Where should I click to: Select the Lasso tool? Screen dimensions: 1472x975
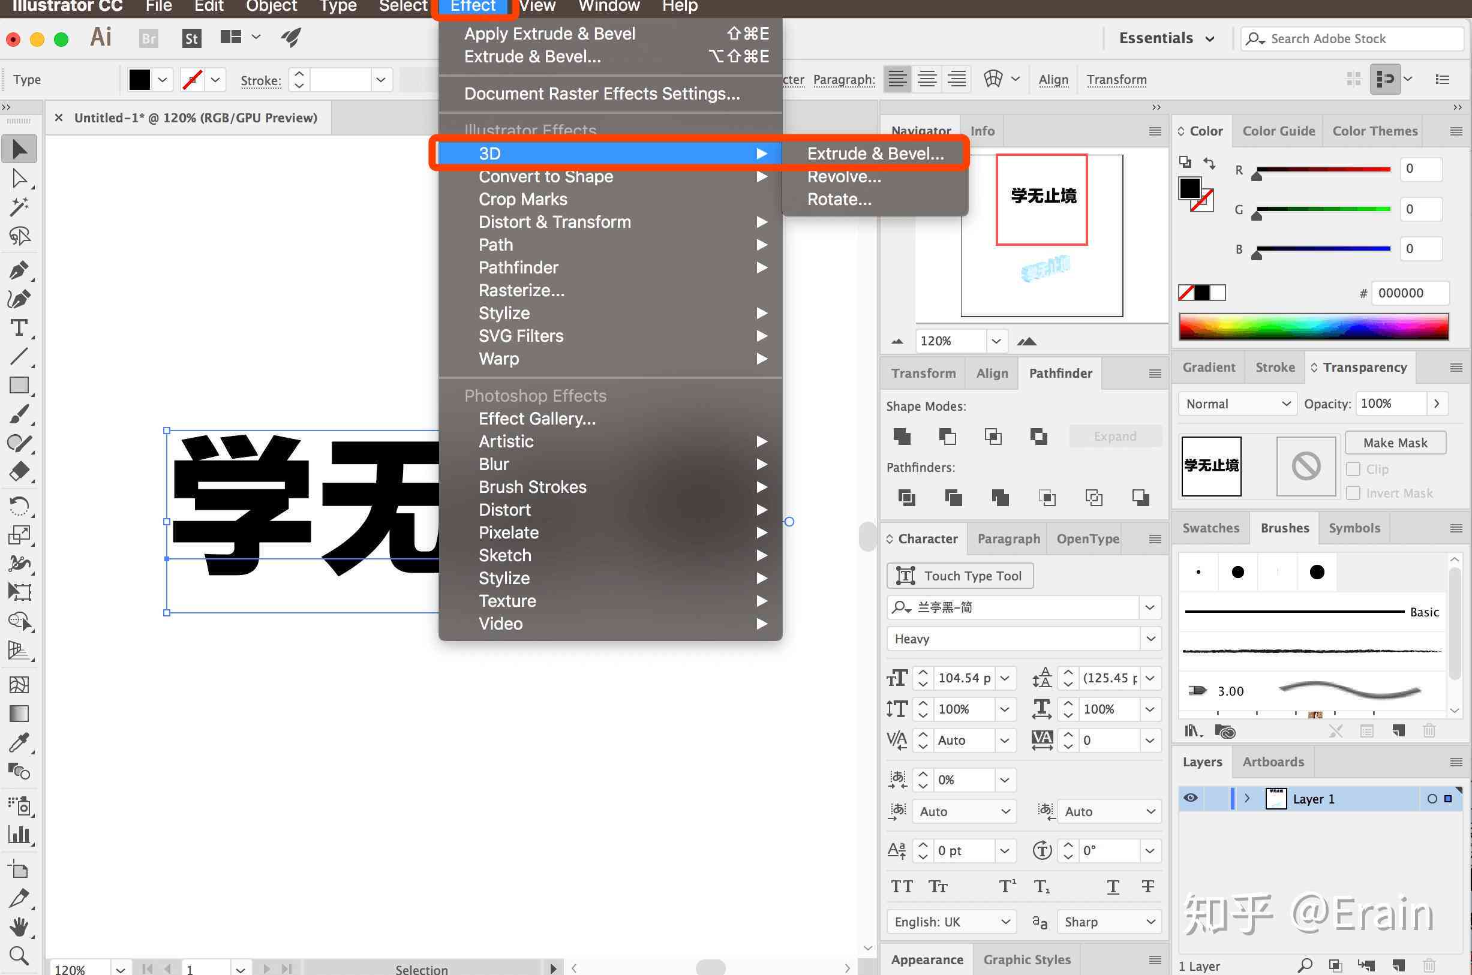click(19, 236)
